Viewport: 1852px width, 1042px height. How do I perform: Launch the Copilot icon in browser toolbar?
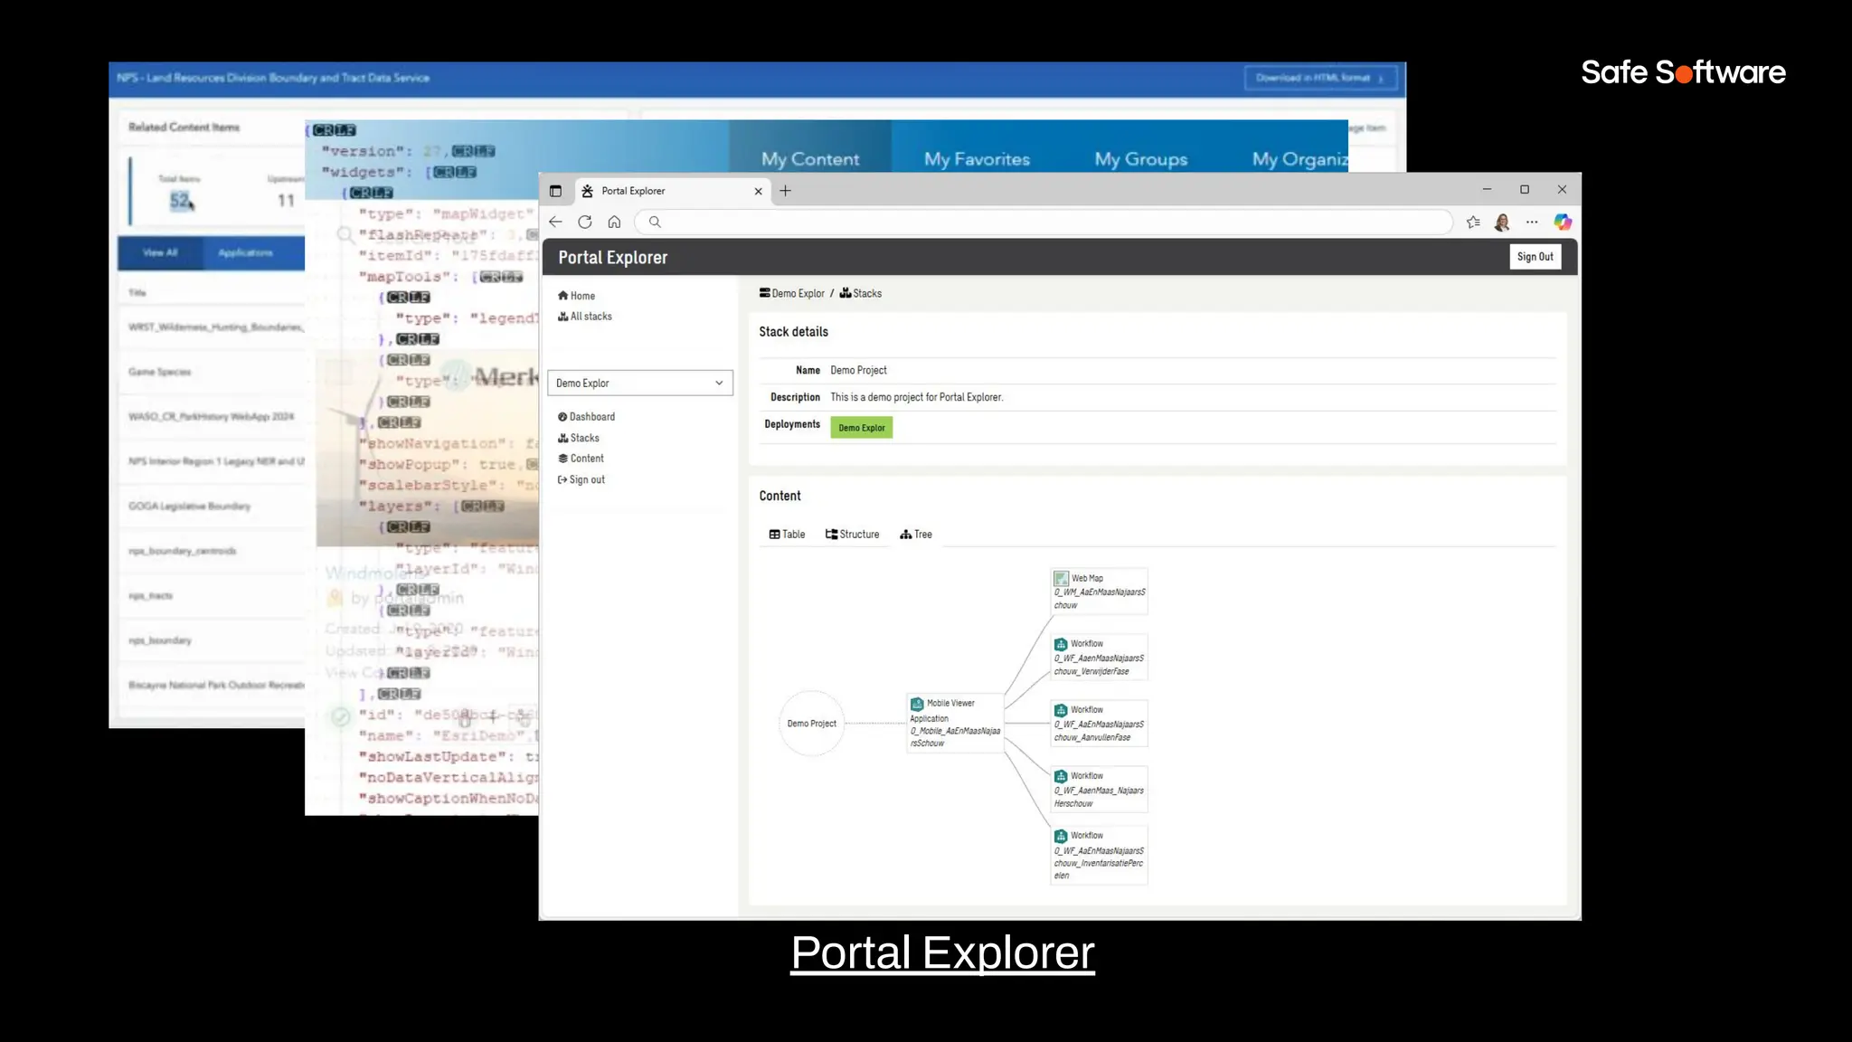point(1563,222)
